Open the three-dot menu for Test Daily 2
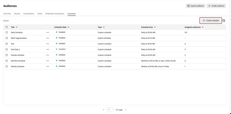 tap(47, 50)
